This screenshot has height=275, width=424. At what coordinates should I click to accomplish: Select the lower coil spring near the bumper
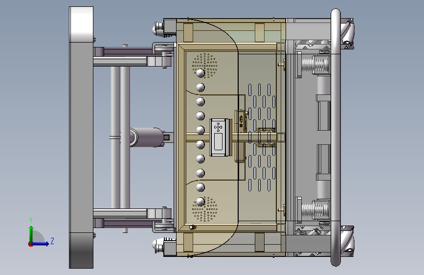pos(315,210)
